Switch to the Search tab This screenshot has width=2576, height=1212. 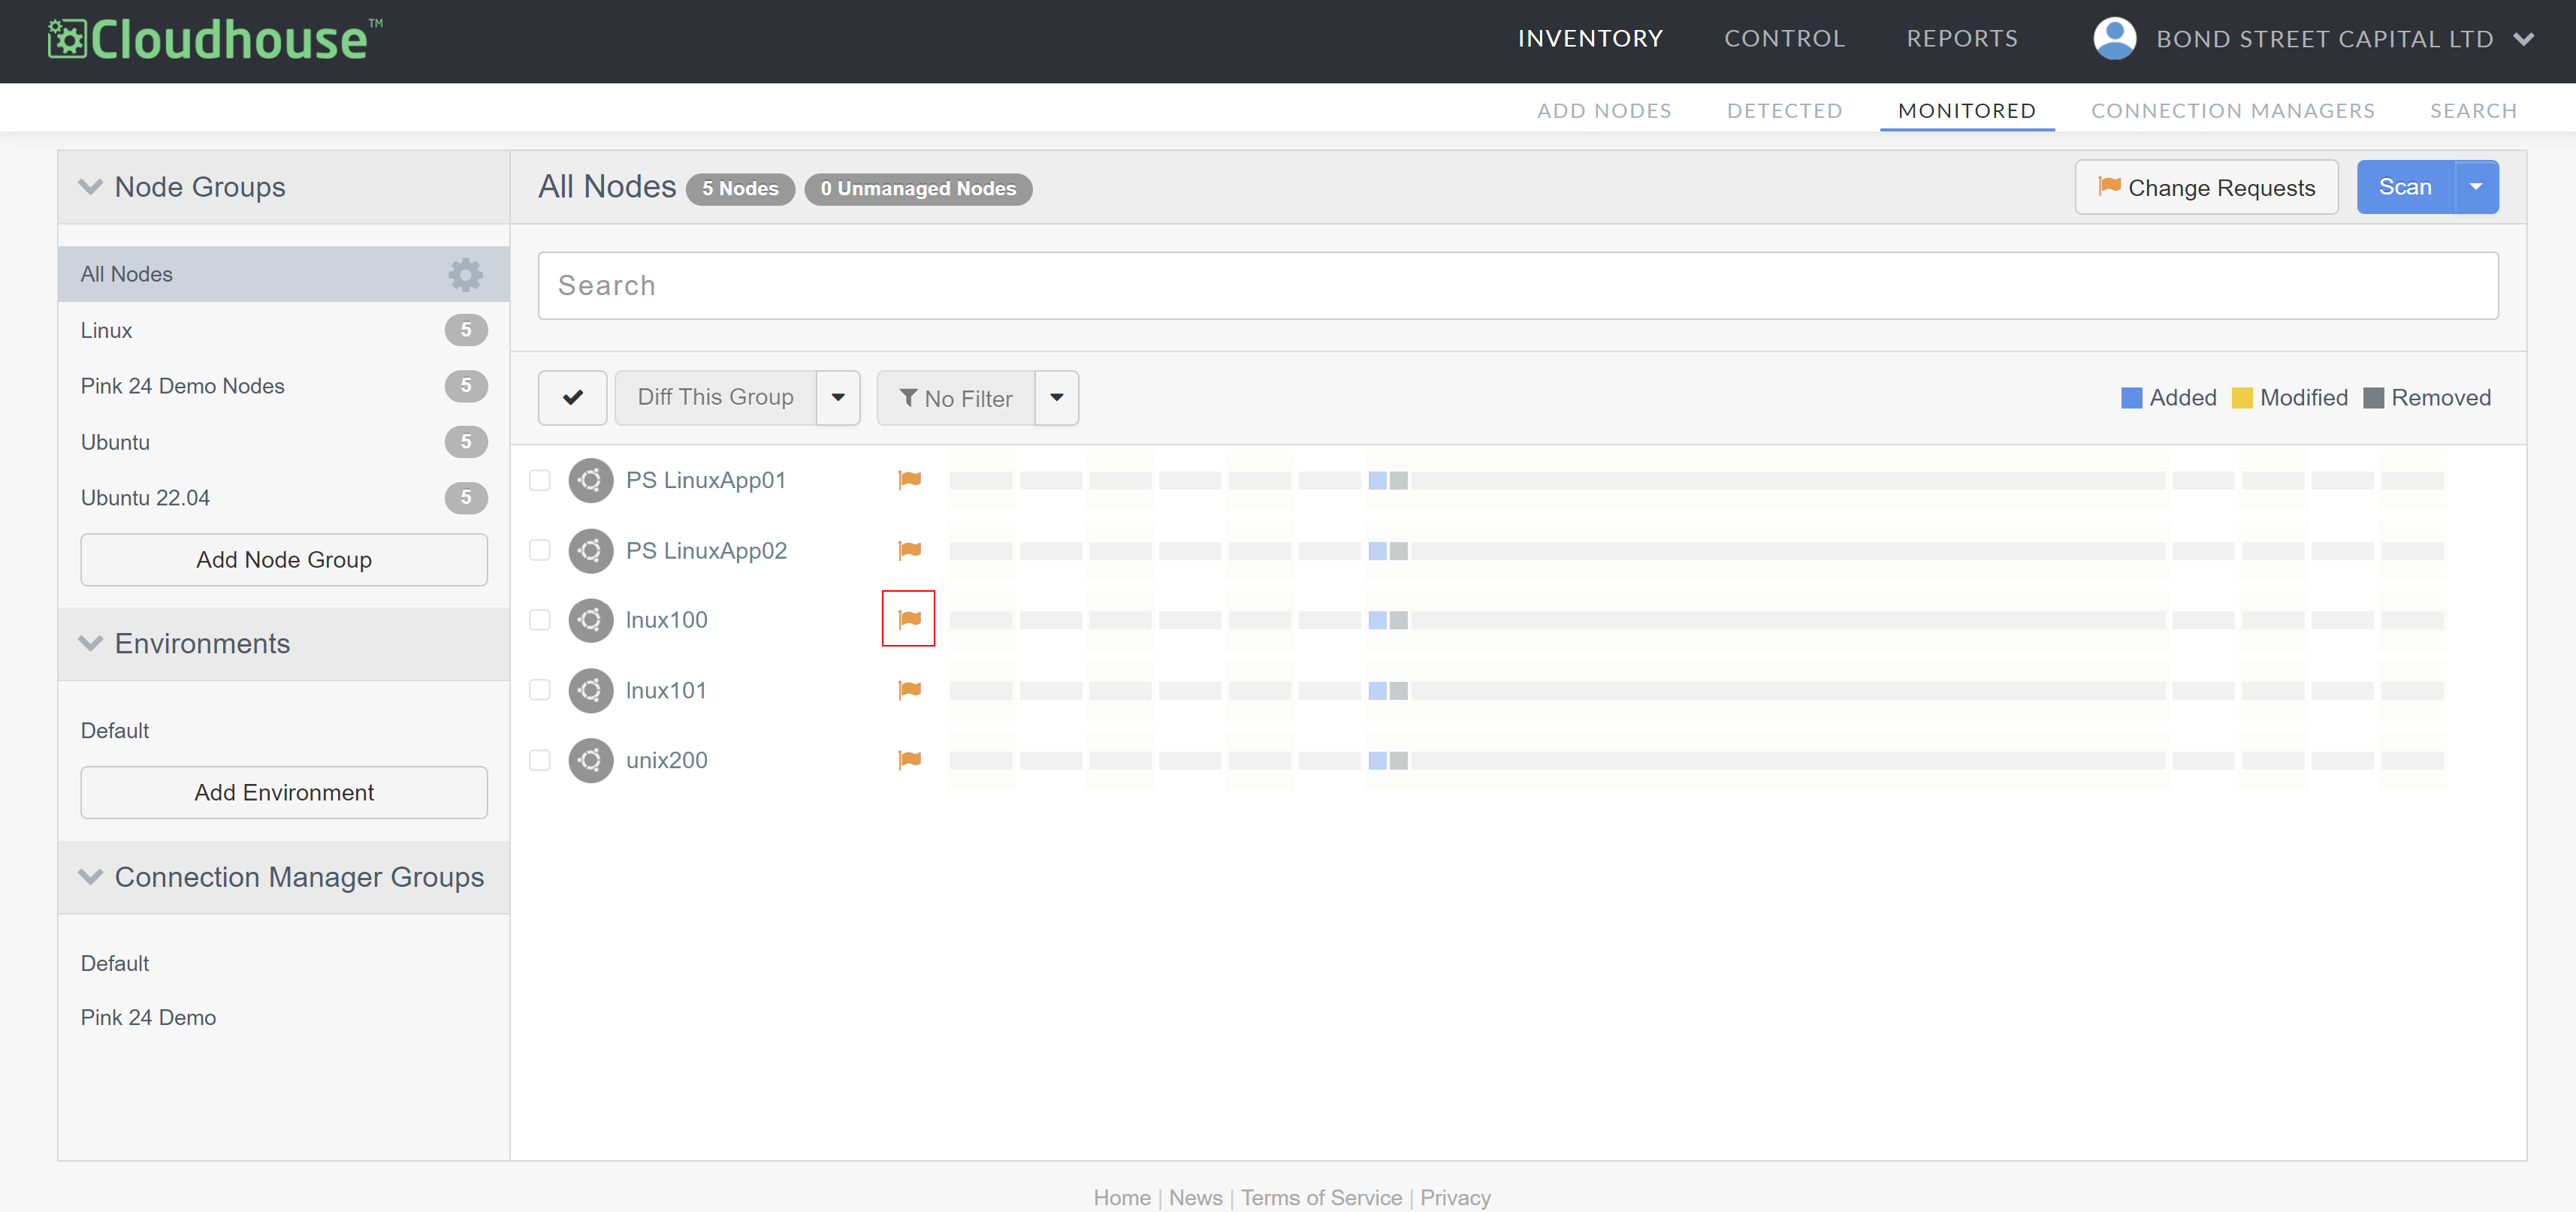2473,111
